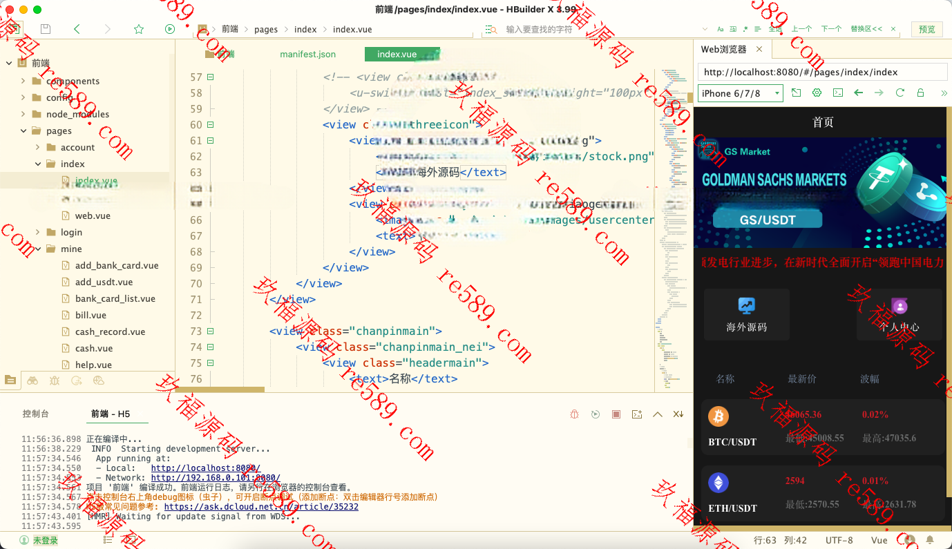Go back using the toolbar back arrow
Viewport: 952px width, 549px height.
(x=77, y=29)
